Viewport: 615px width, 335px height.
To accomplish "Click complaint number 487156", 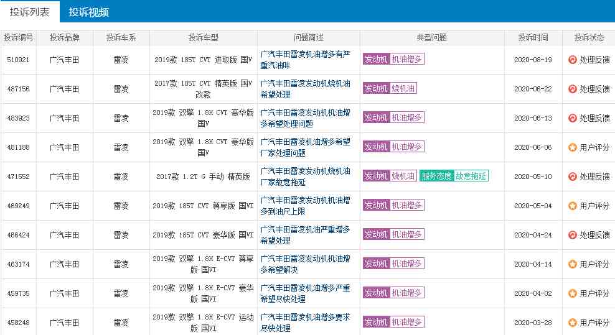I will coord(18,89).
